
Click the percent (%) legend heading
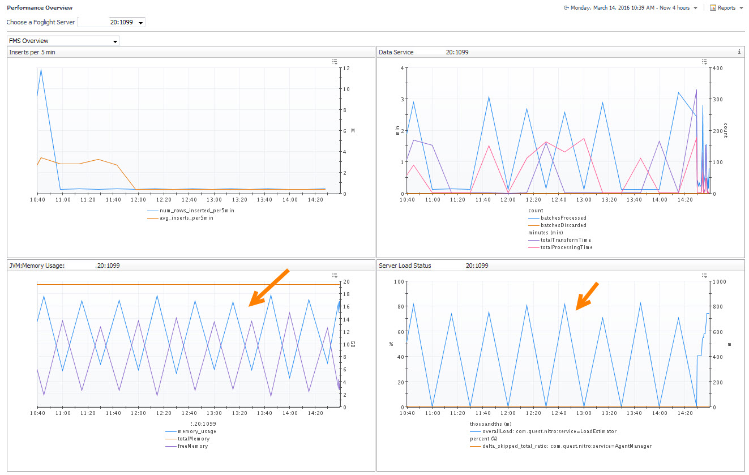point(483,439)
